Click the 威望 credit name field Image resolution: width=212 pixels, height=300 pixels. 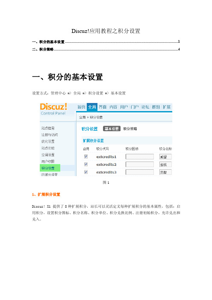point(165,157)
